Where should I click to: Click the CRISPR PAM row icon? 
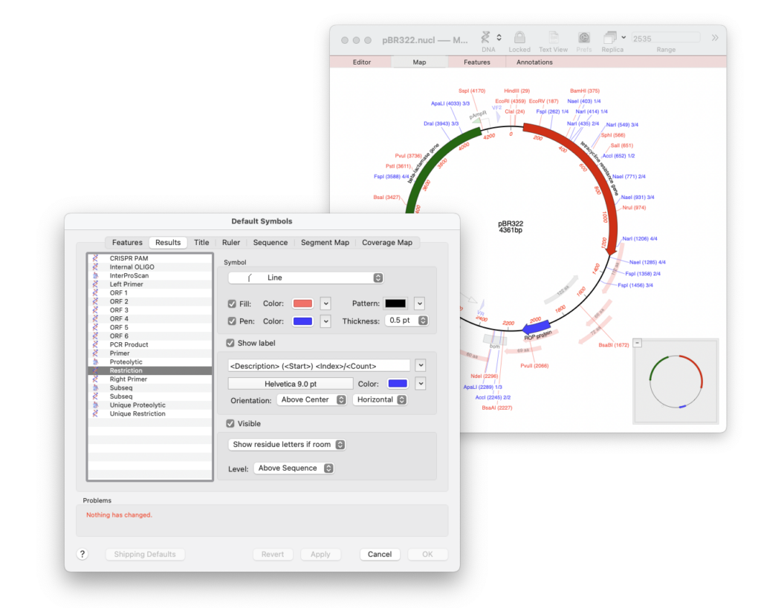96,258
